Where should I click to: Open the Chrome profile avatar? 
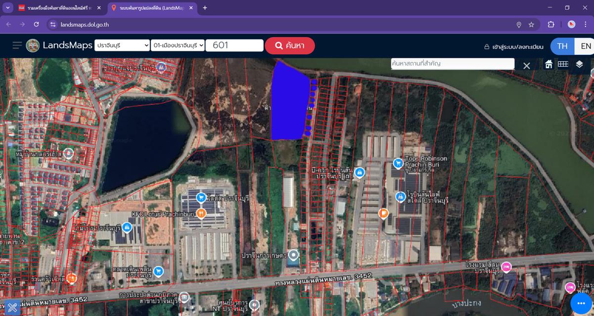point(571,24)
